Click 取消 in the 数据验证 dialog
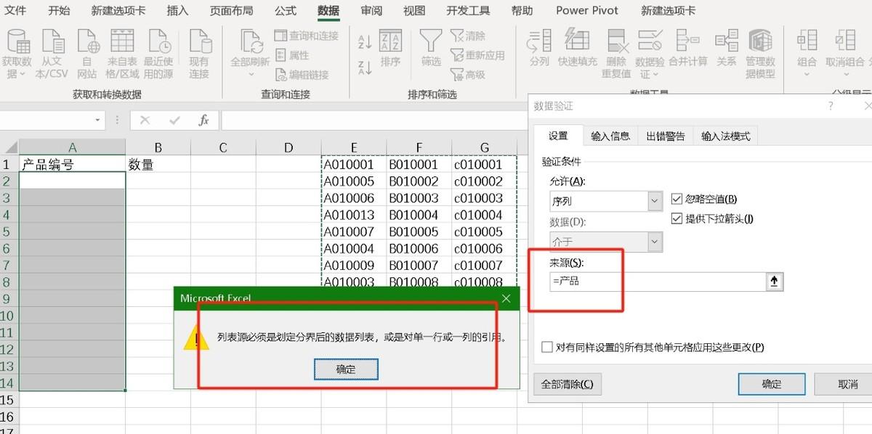The height and width of the screenshot is (434, 872). click(x=847, y=384)
